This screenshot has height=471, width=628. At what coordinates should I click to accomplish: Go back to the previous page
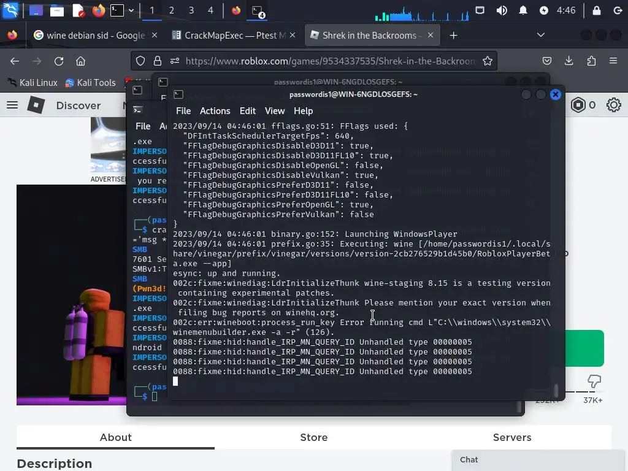tap(15, 61)
